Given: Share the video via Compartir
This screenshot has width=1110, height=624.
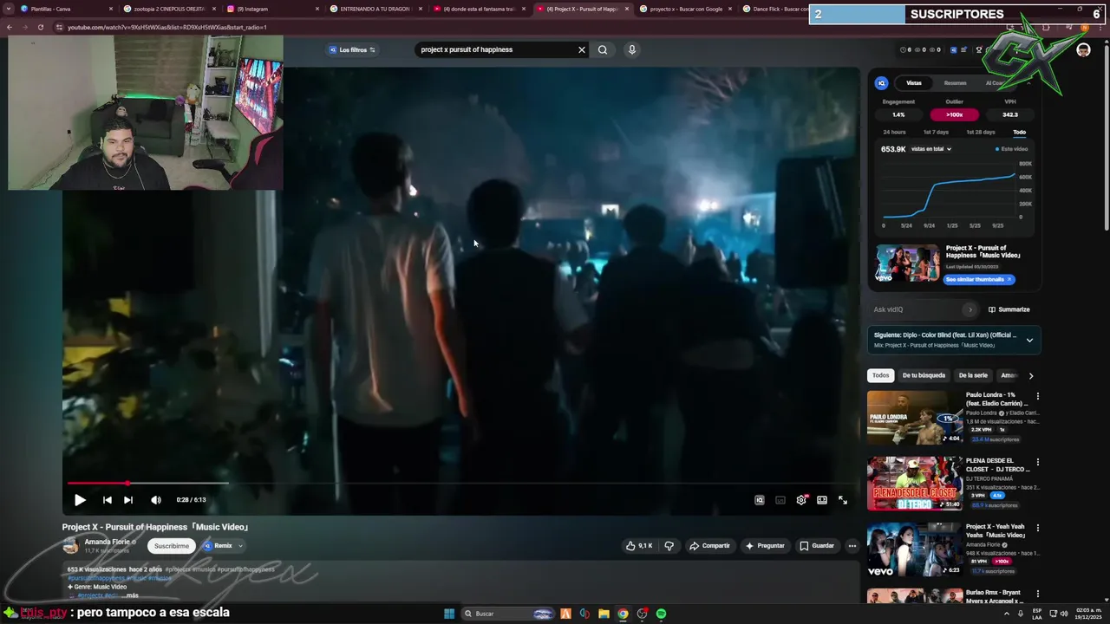Looking at the screenshot, I should point(709,546).
